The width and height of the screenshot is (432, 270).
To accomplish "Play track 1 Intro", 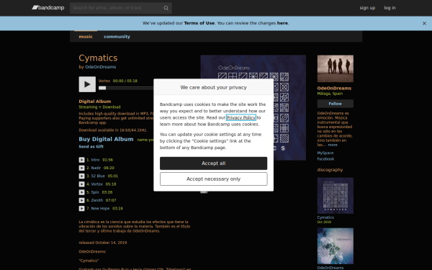I will (x=81, y=160).
